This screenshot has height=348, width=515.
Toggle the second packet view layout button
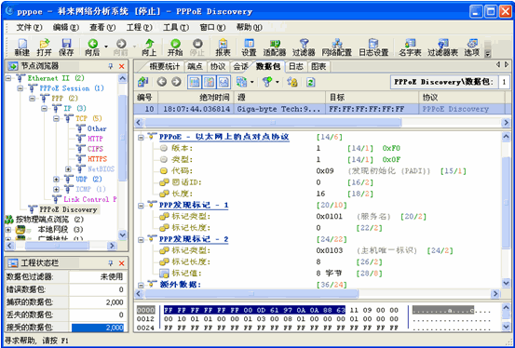[209, 82]
